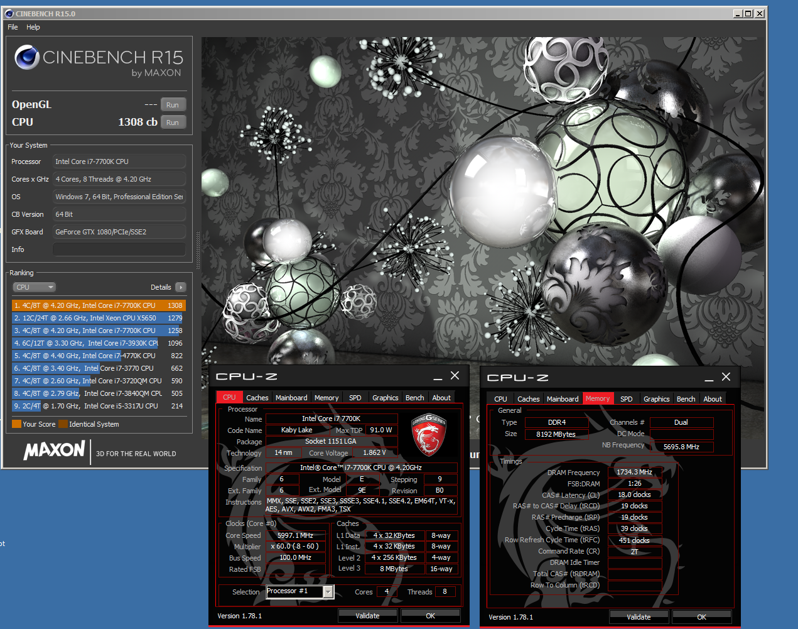This screenshot has height=629, width=798.
Task: Select the Memory tab in right CPU-Z
Action: pyautogui.click(x=598, y=399)
